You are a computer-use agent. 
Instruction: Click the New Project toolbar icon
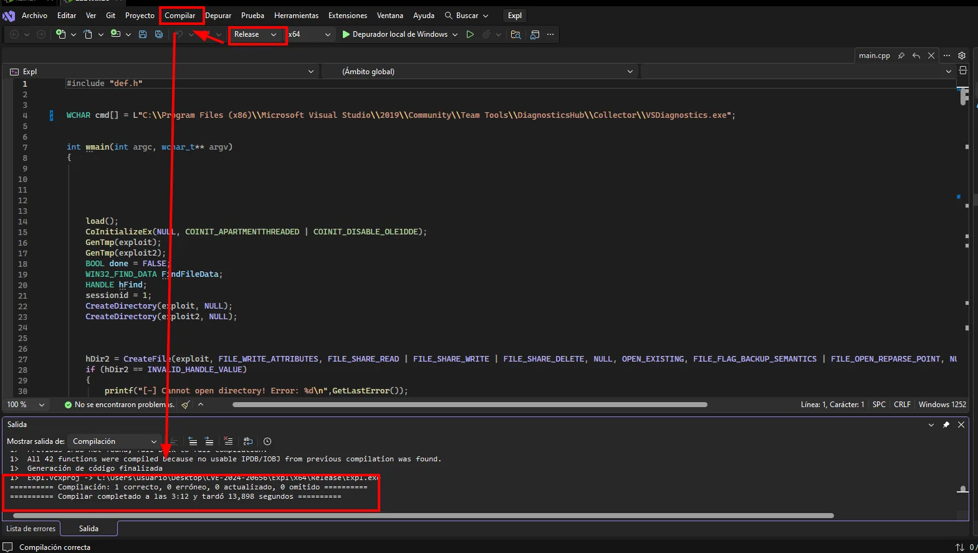click(61, 34)
